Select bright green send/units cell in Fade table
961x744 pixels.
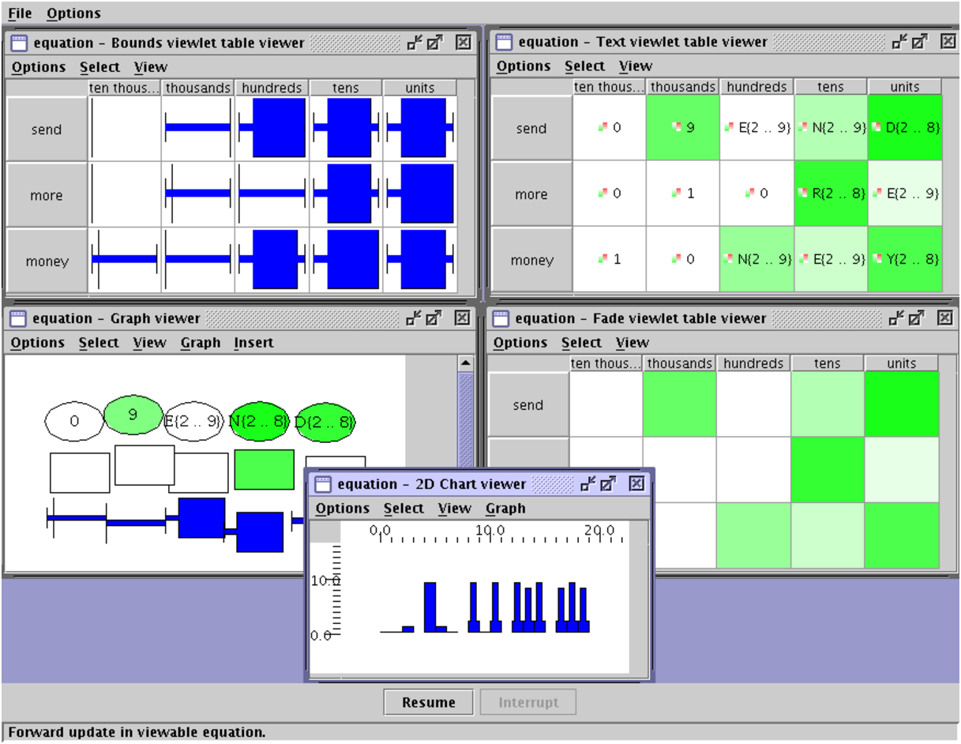point(902,404)
